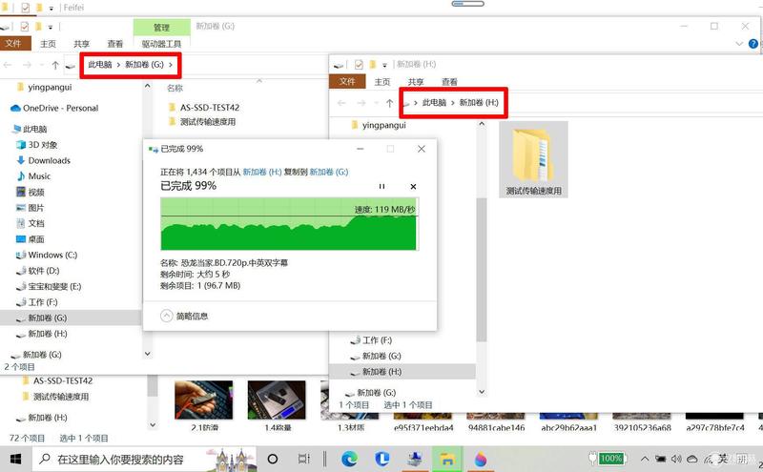Click taskbar search box

[144, 459]
